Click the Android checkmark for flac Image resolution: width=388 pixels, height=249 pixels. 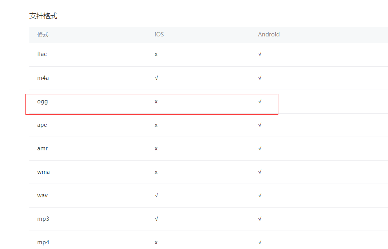click(x=260, y=54)
